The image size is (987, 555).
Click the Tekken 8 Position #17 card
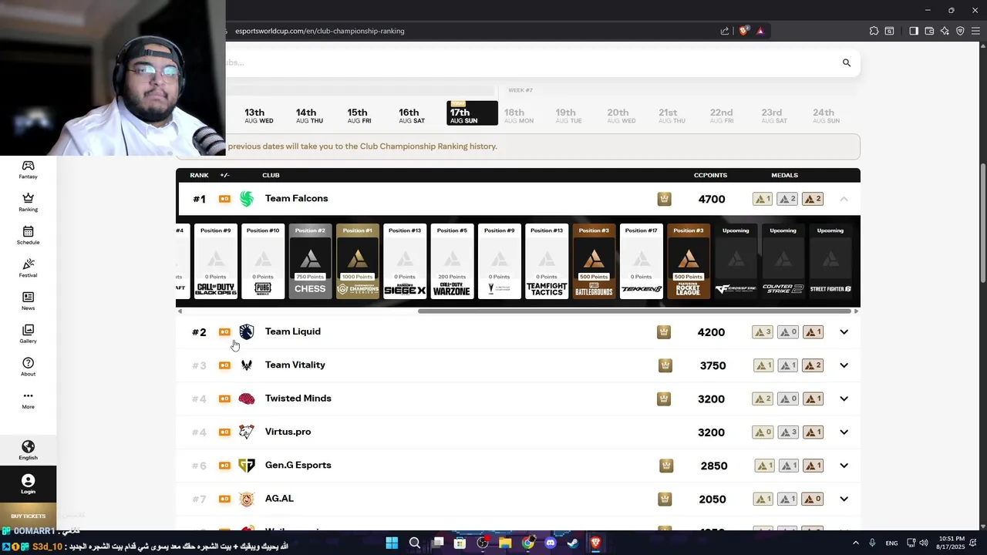coord(641,261)
